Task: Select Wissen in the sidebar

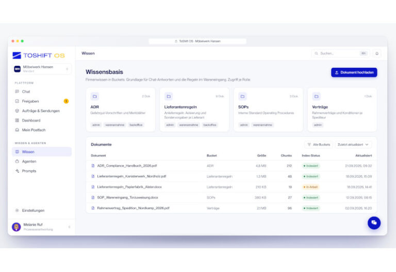Action: click(x=42, y=152)
